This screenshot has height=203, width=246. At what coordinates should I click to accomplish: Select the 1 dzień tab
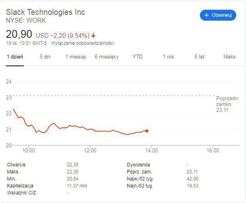point(15,56)
